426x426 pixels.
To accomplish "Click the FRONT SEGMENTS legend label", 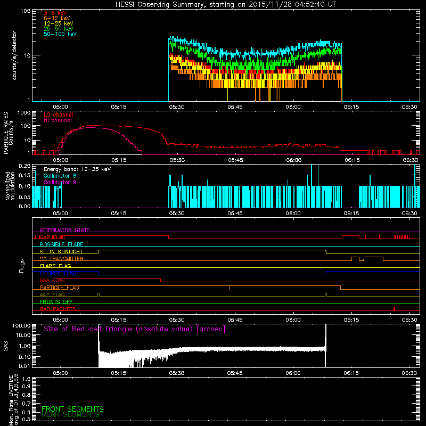I will pyautogui.click(x=72, y=409).
